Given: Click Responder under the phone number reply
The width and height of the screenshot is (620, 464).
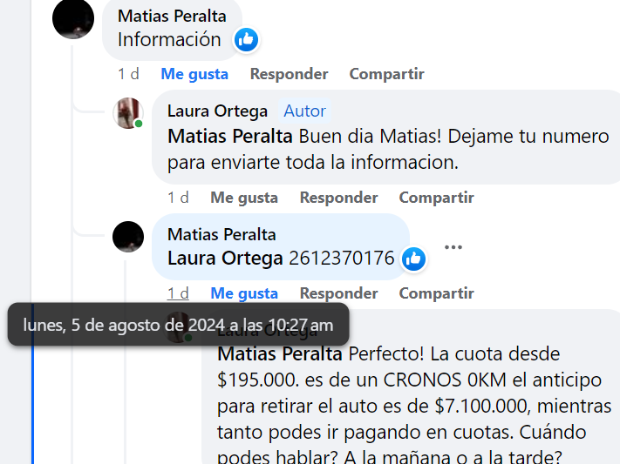Looking at the screenshot, I should (x=338, y=293).
